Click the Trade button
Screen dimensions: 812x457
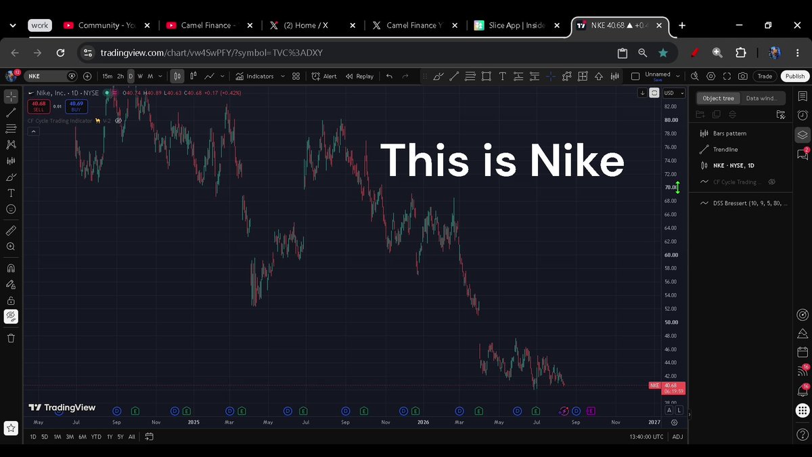(765, 77)
